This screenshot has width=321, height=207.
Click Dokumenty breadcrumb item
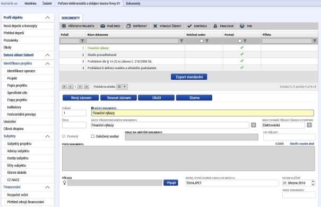(133, 4)
